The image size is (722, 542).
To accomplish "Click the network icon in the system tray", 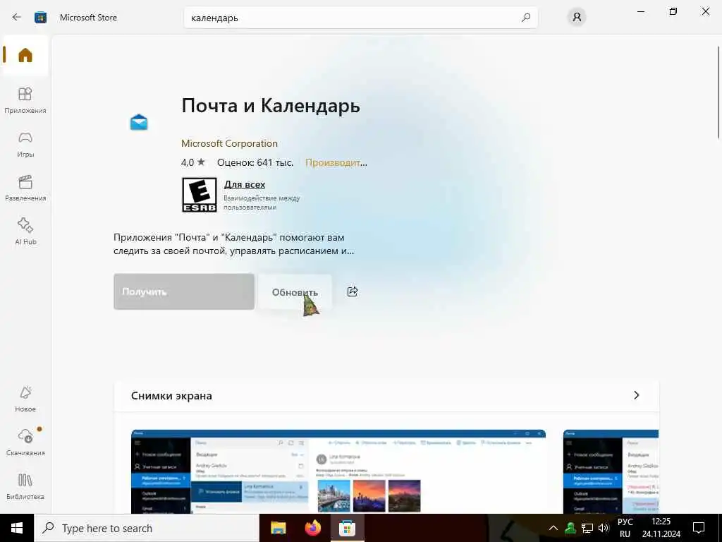I will click(587, 528).
